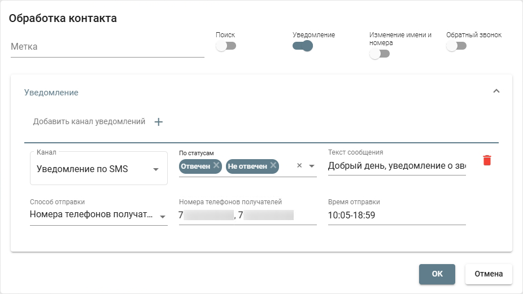Image resolution: width=523 pixels, height=294 pixels.
Task: Enable the 'Обратный звонок' toggle
Action: pyautogui.click(x=456, y=46)
